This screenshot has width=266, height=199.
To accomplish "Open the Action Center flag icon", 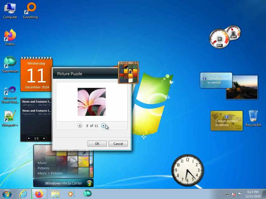I will [240, 194].
